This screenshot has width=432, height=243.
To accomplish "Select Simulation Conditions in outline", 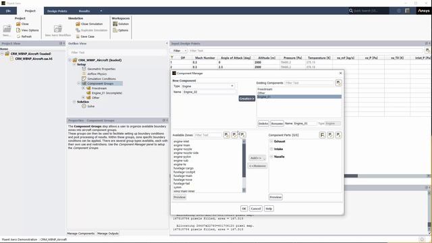I will pos(101,79).
